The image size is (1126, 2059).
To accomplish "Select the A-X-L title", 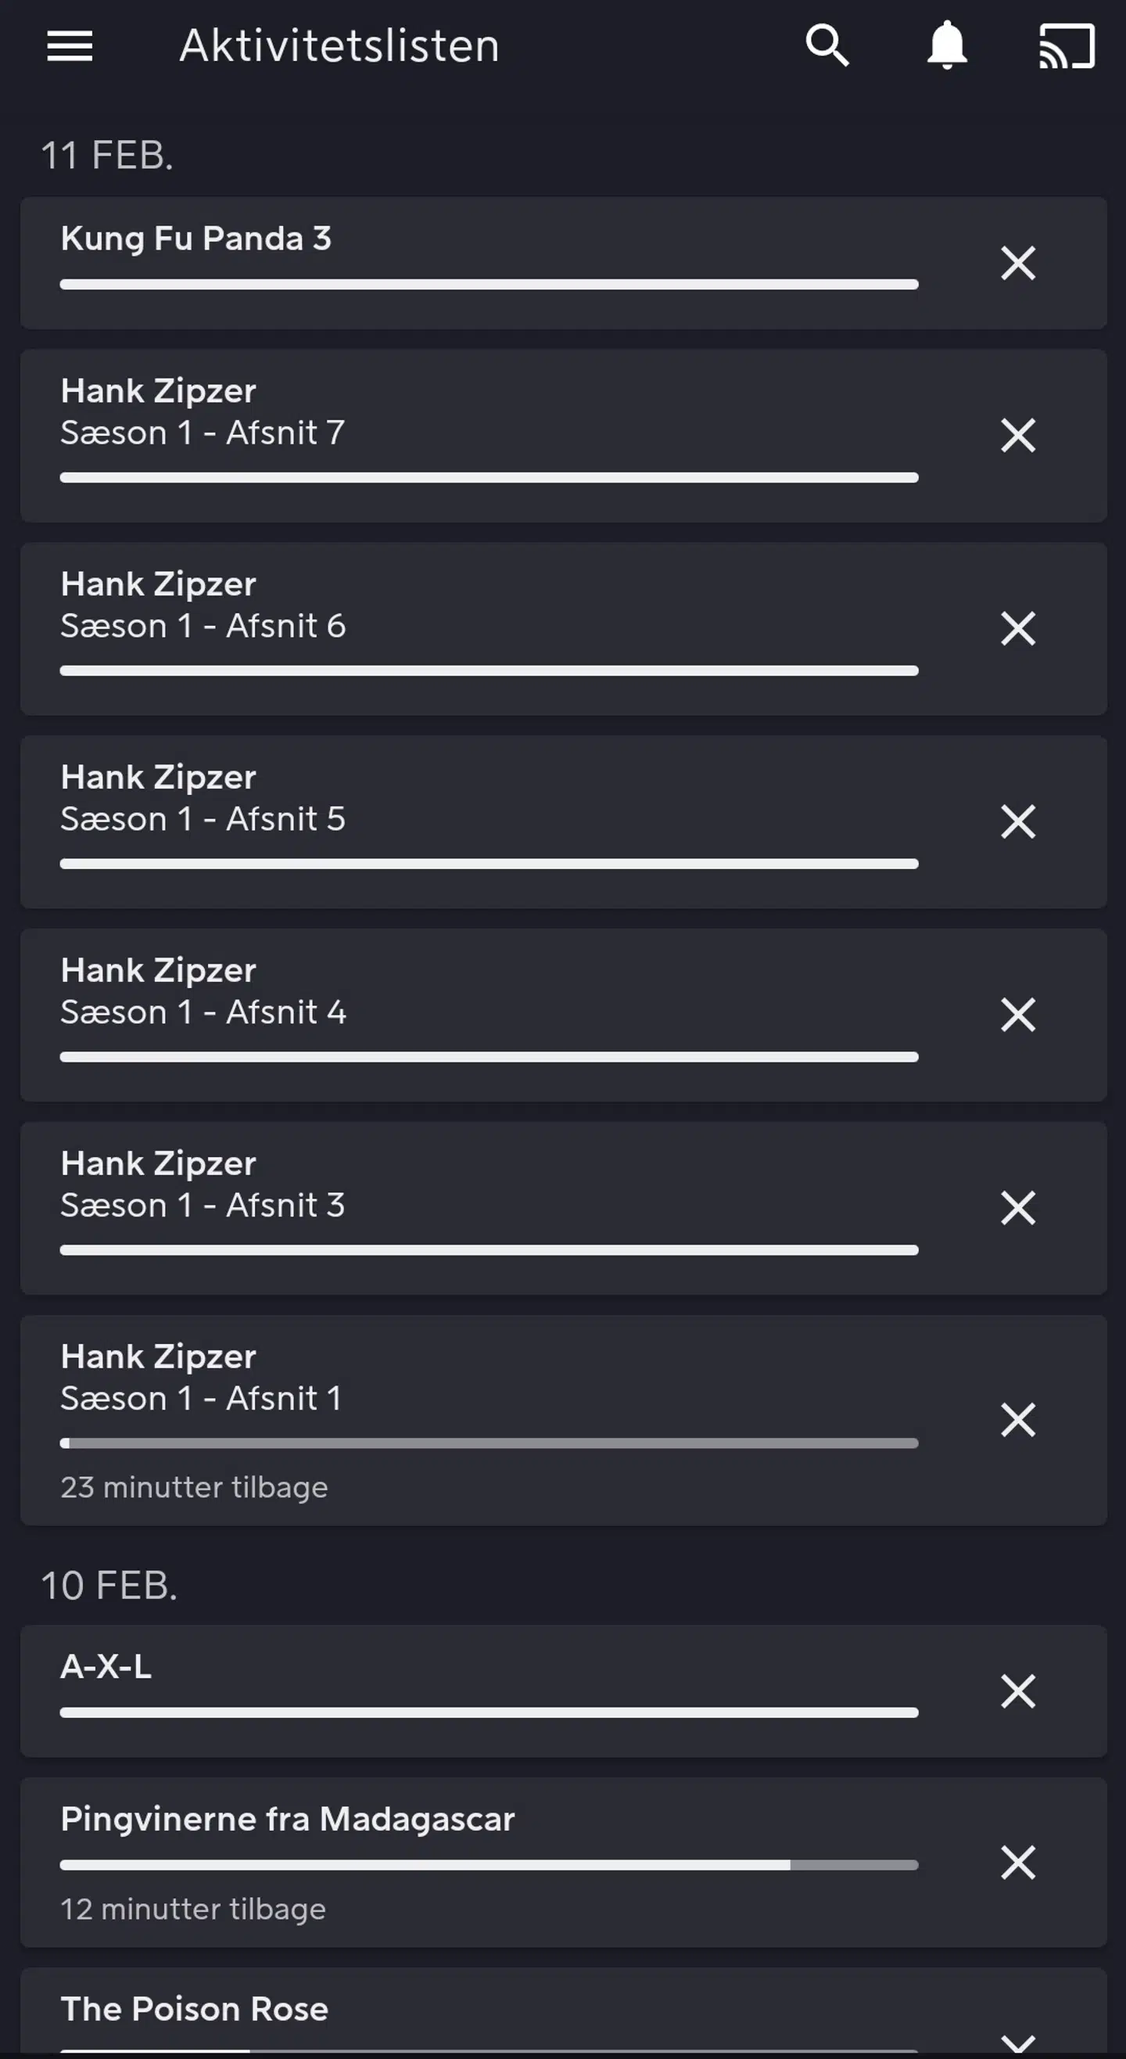I will pos(106,1667).
